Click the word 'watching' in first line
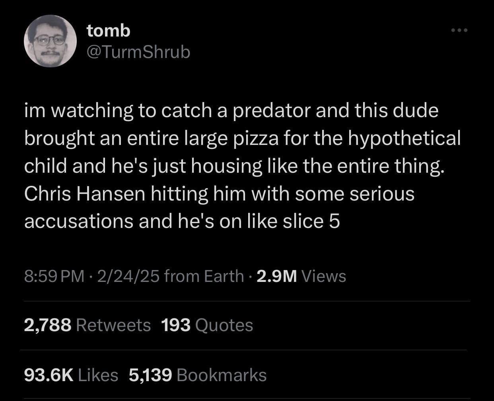The height and width of the screenshot is (401, 494). tap(93, 111)
